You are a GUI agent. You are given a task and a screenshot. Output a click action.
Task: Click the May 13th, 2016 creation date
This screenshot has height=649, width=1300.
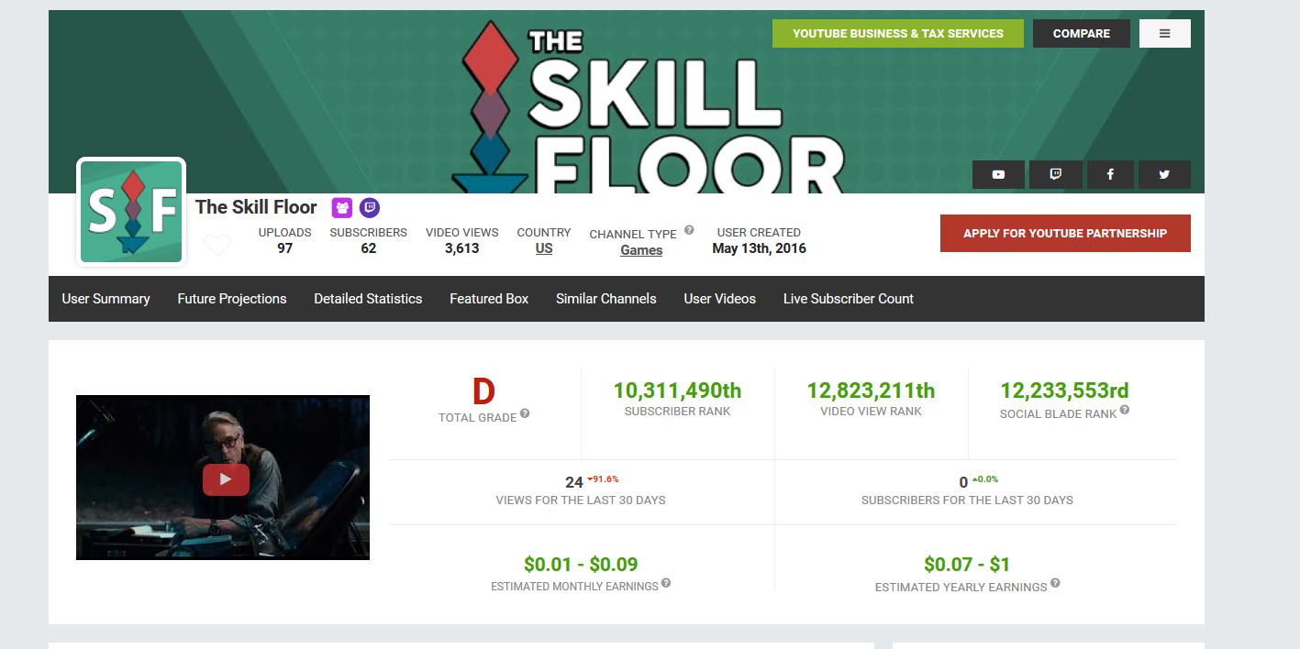[x=759, y=248]
